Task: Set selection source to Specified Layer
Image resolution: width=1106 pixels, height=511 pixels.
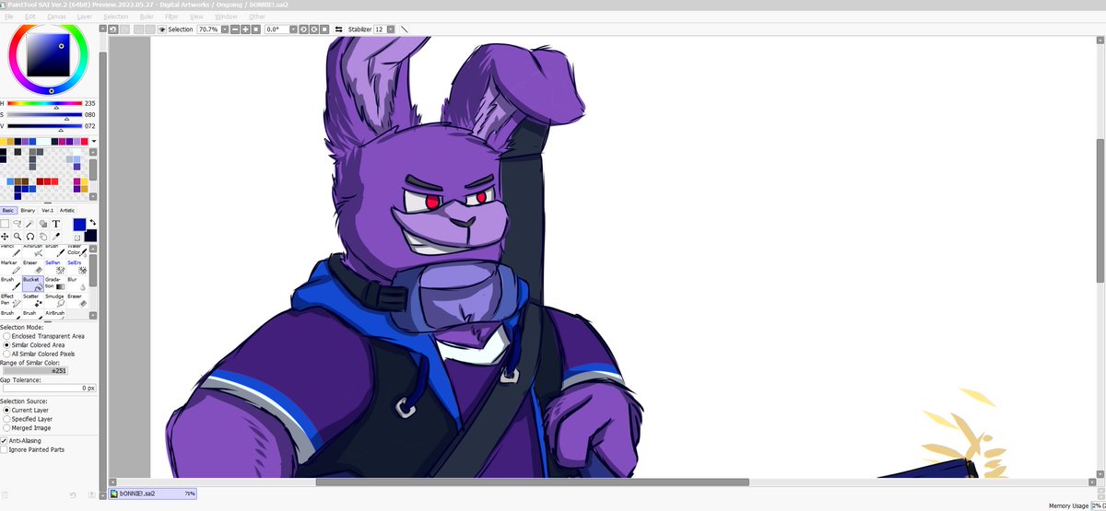Action: (29, 419)
